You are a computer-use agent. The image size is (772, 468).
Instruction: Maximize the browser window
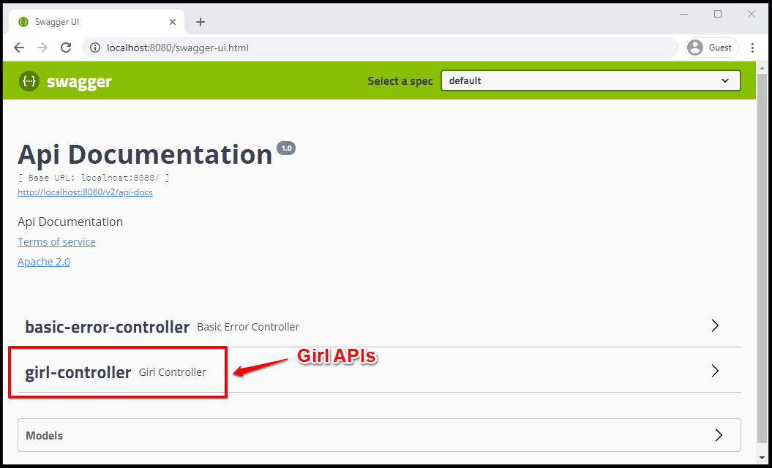coord(718,15)
